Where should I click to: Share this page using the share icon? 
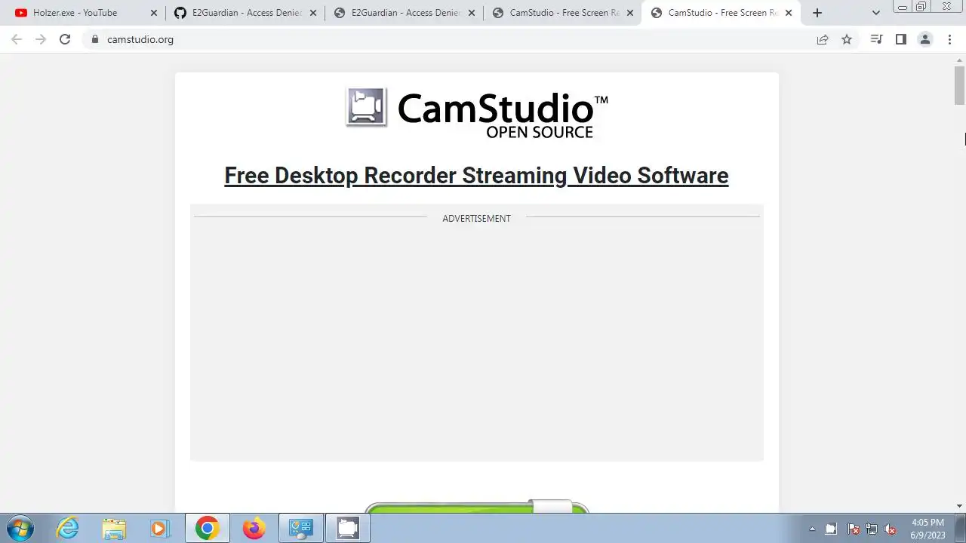coord(823,39)
